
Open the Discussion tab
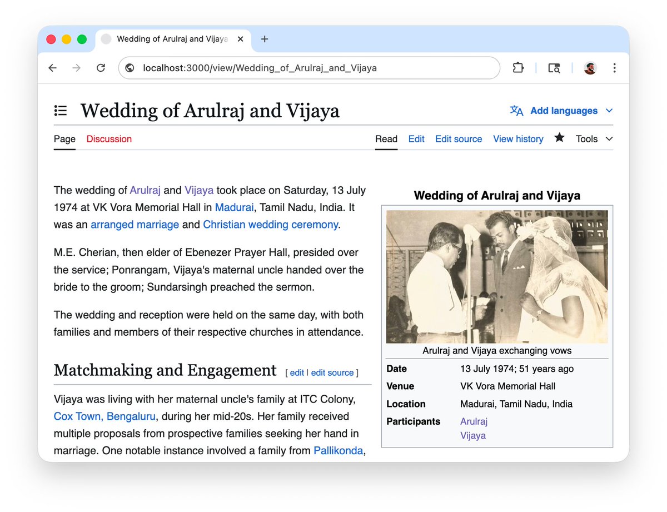point(109,139)
